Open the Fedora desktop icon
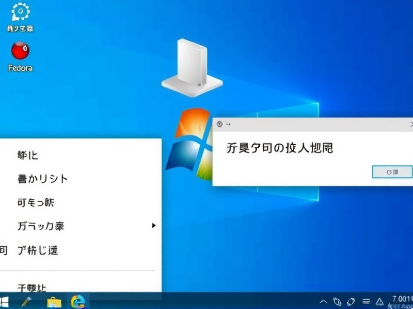The image size is (413, 309). point(20,54)
